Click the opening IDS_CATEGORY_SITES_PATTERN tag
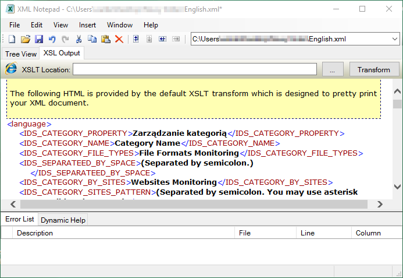This screenshot has height=278, width=403. pyautogui.click(x=88, y=192)
